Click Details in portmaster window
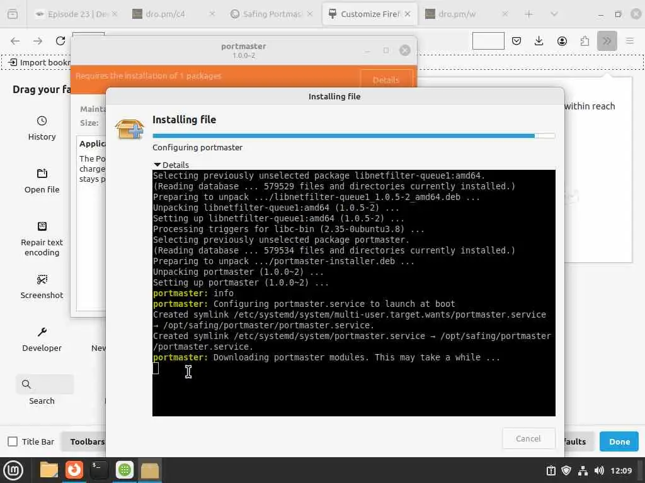This screenshot has height=483, width=645. 386,79
